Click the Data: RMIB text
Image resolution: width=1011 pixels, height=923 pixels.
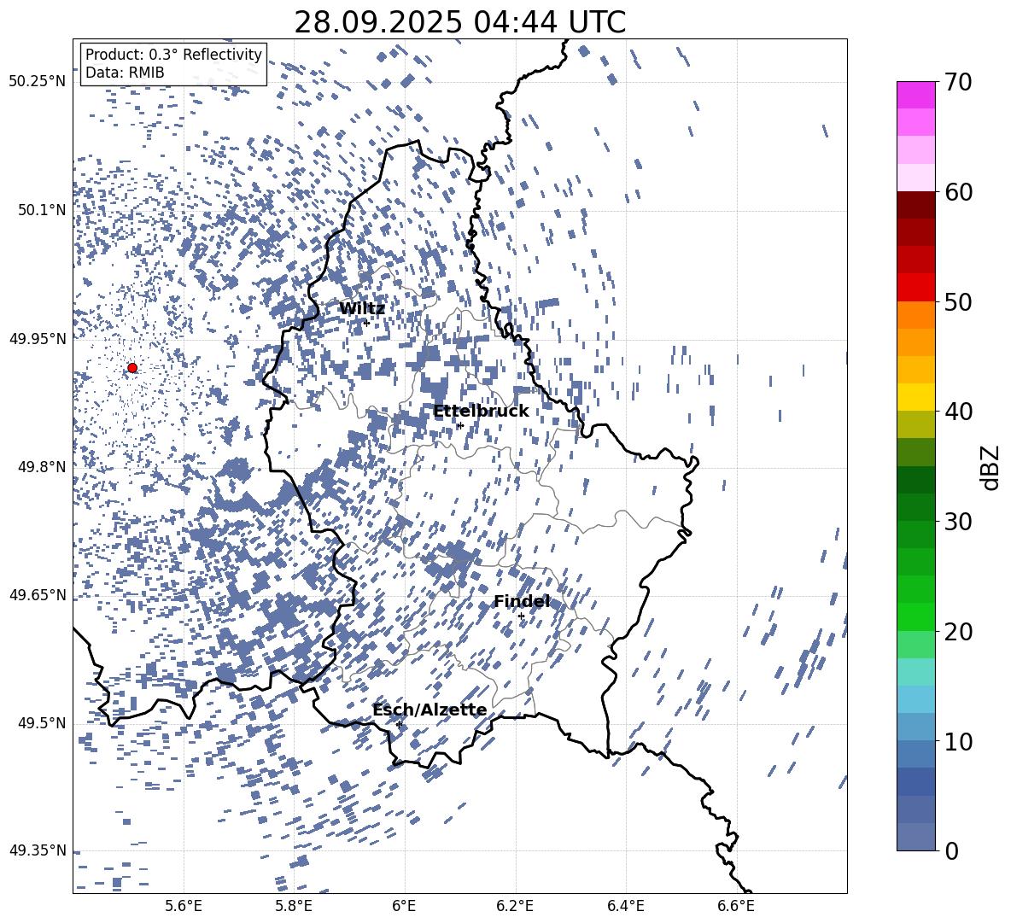coord(125,73)
